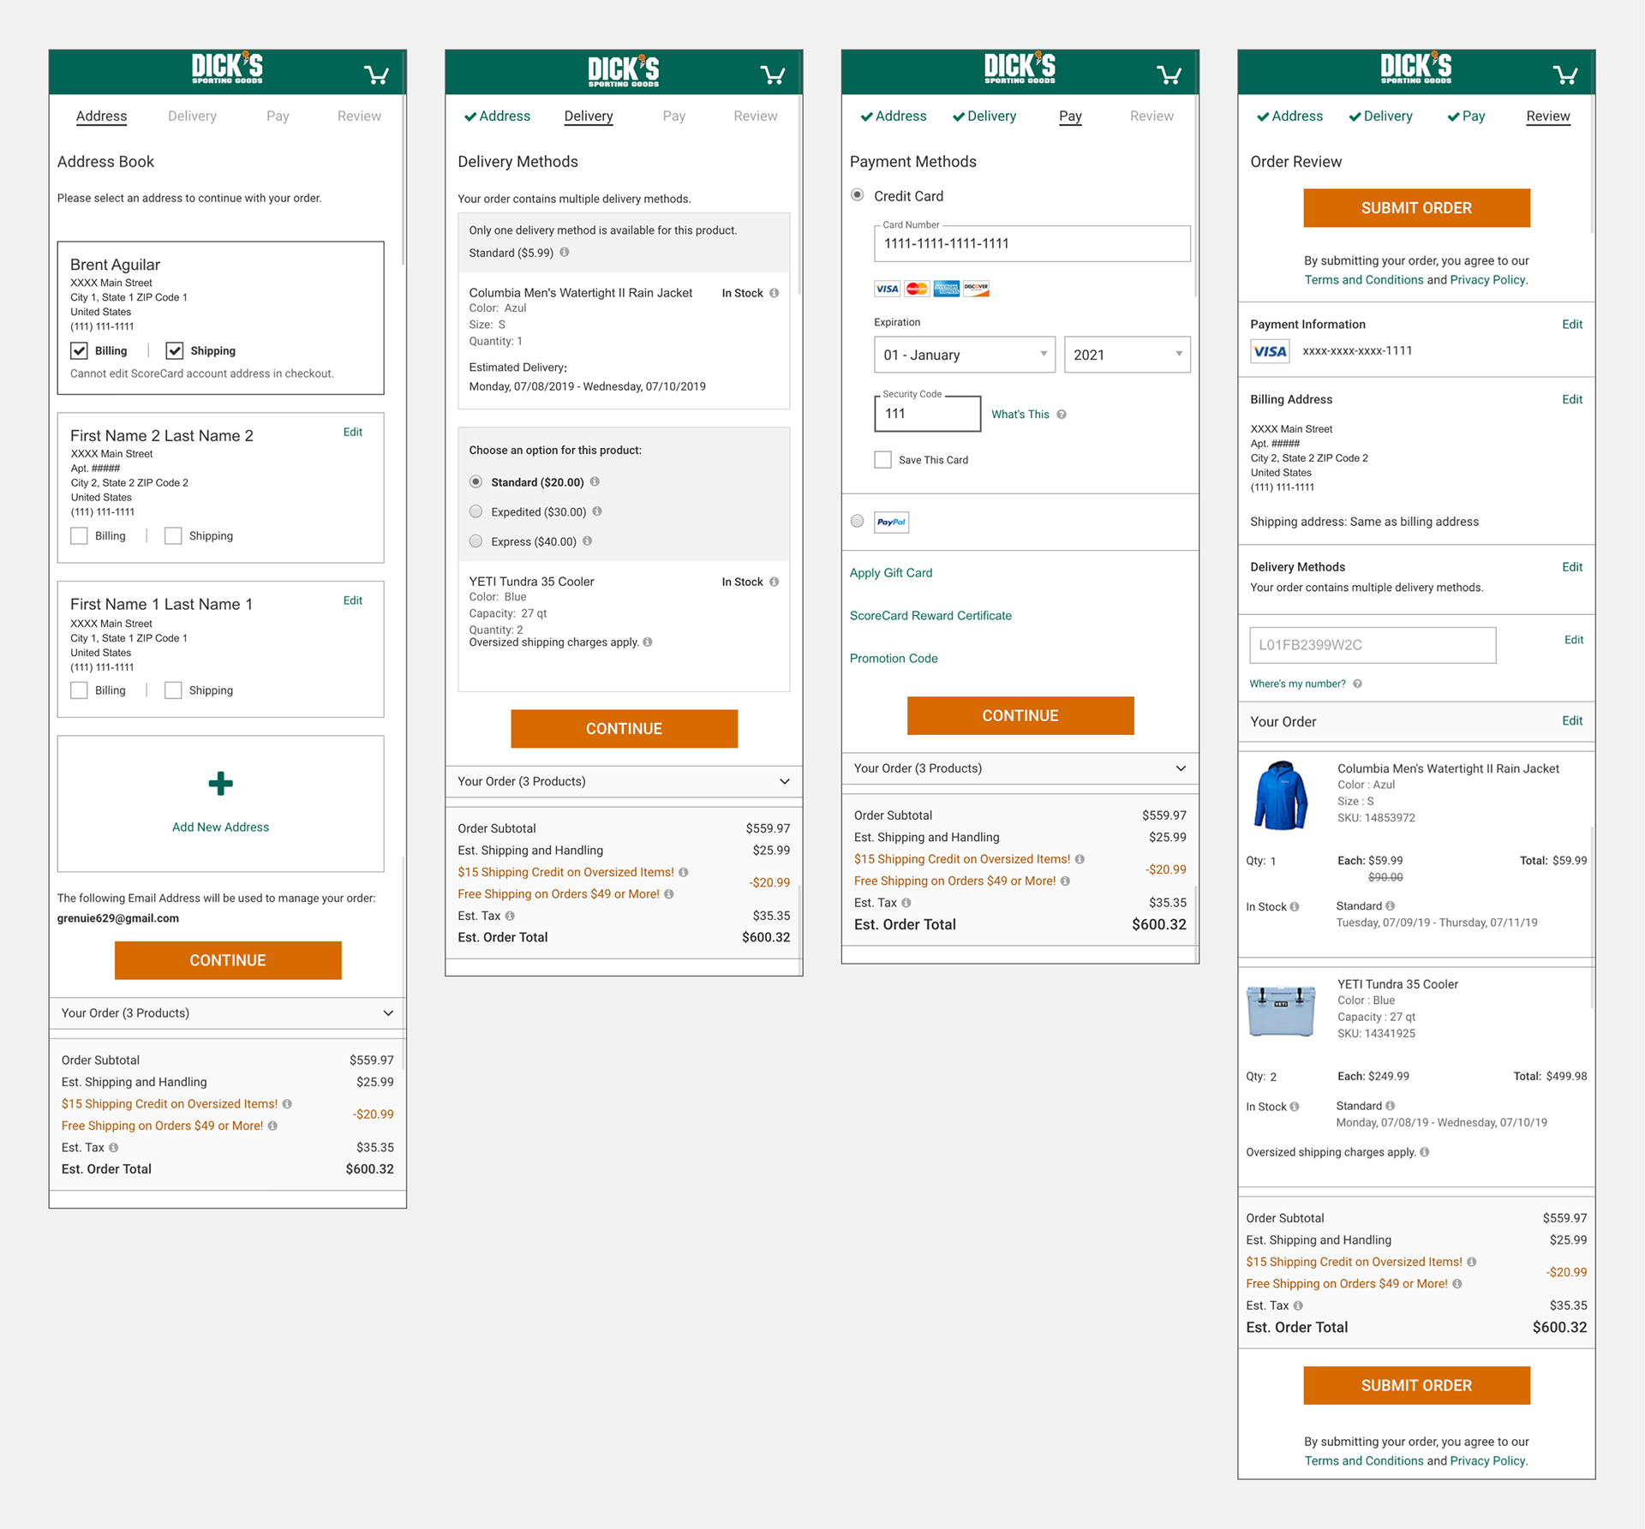Click the Security Code input field

(x=927, y=413)
